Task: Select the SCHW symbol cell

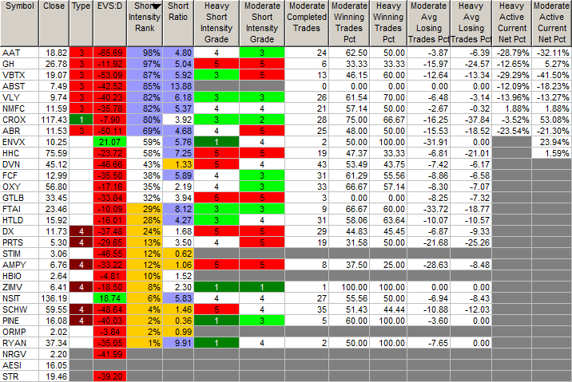Action: 19,309
